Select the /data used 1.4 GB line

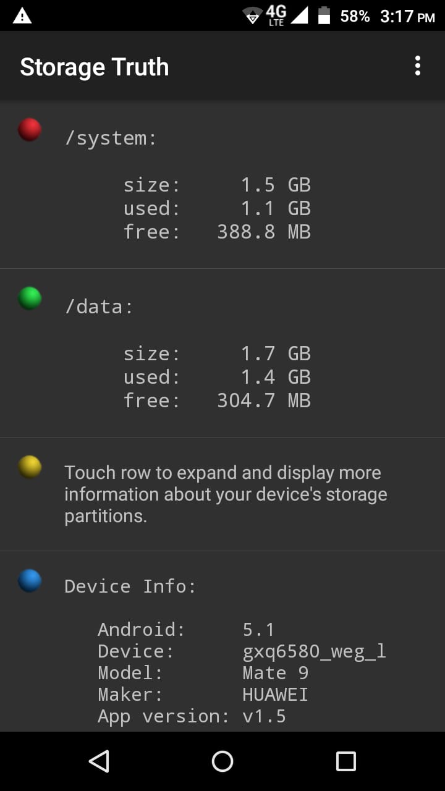[217, 378]
